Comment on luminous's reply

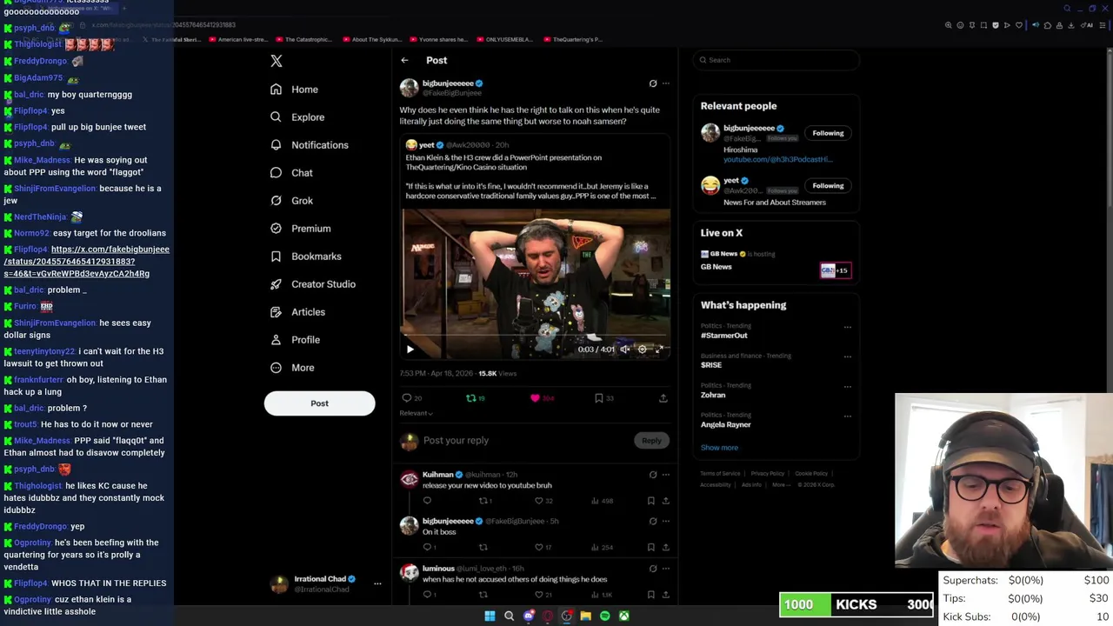pos(427,595)
